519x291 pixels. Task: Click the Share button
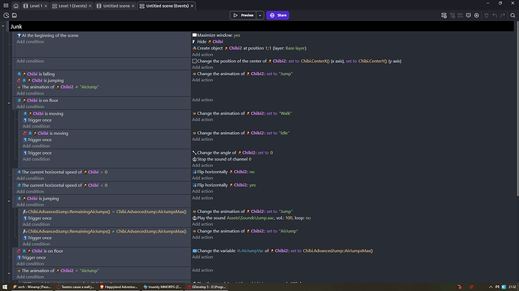278,15
